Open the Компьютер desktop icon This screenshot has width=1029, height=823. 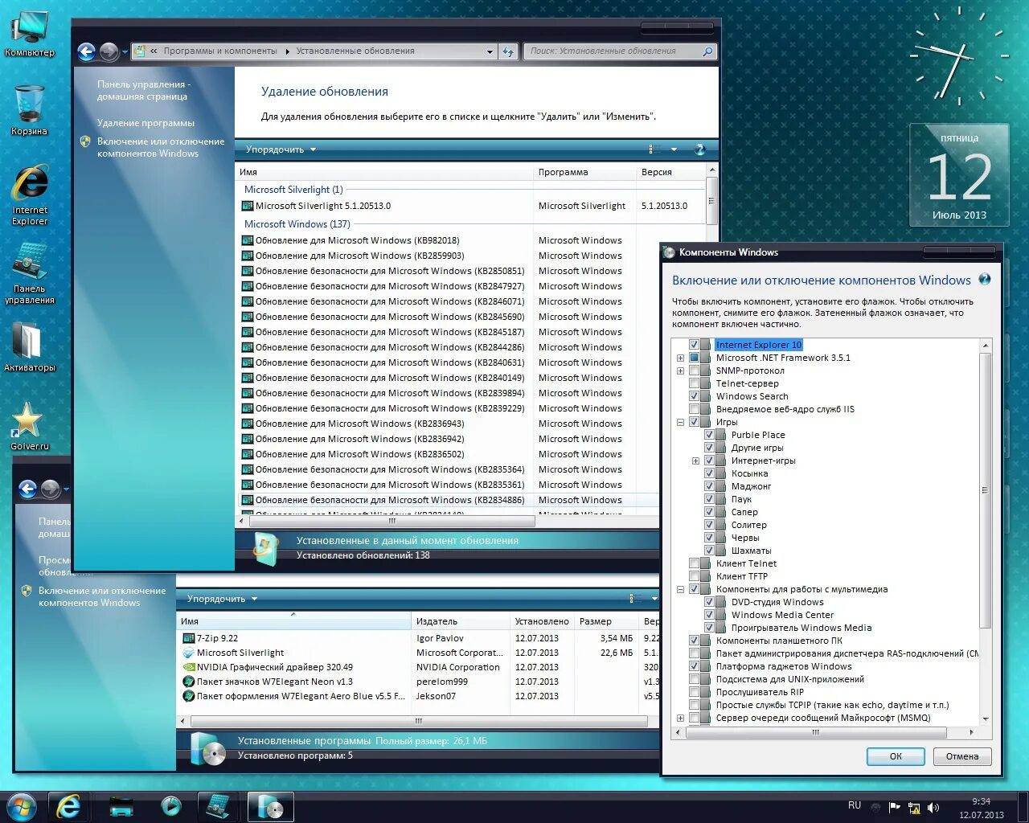pos(30,35)
